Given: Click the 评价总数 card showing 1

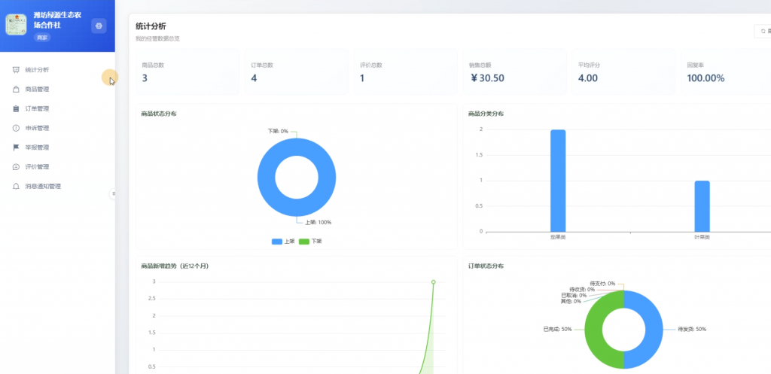Looking at the screenshot, I should [406, 71].
